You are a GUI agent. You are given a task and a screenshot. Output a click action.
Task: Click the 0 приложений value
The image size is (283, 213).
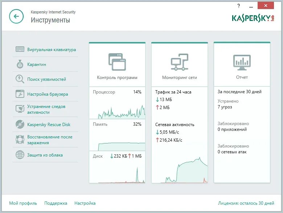click(232, 129)
